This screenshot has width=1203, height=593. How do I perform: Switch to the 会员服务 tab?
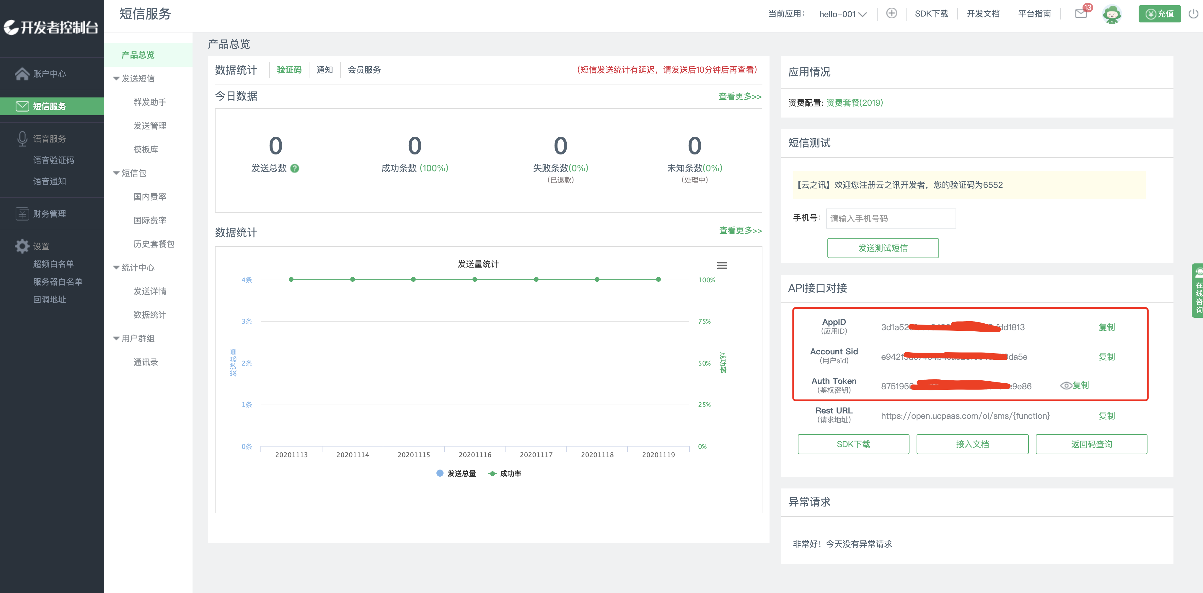[x=364, y=70]
